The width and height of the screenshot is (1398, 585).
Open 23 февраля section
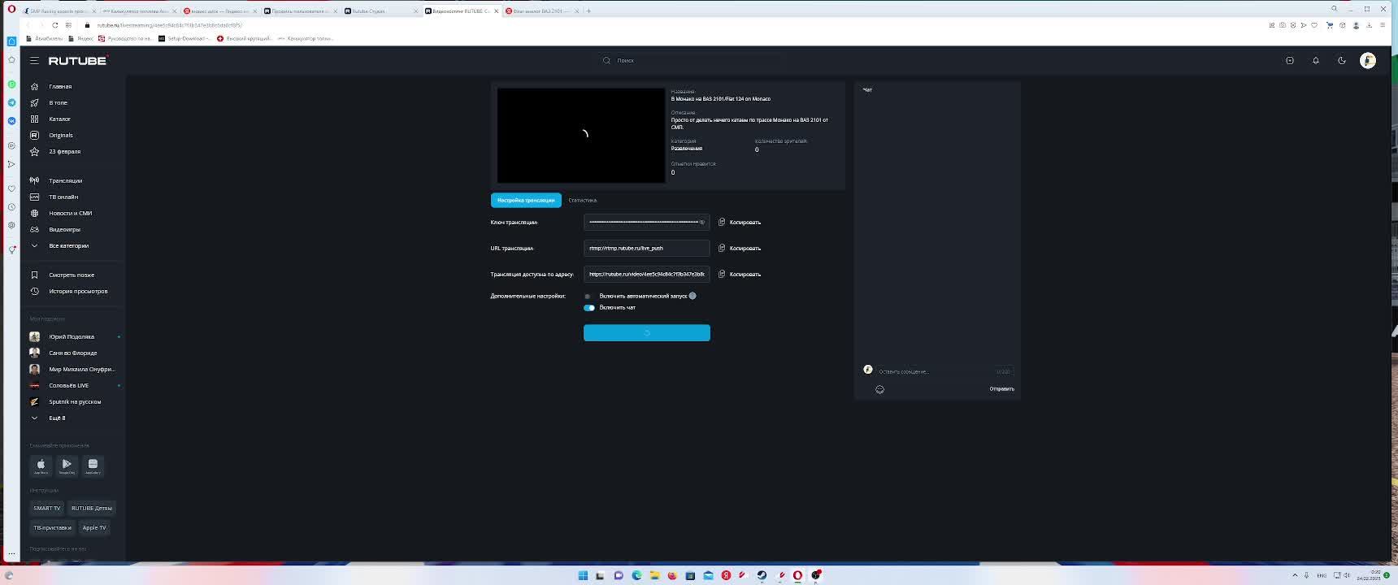tap(64, 151)
